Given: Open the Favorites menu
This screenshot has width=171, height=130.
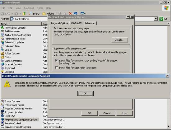Looking at the screenshot, I should coord(29,8).
